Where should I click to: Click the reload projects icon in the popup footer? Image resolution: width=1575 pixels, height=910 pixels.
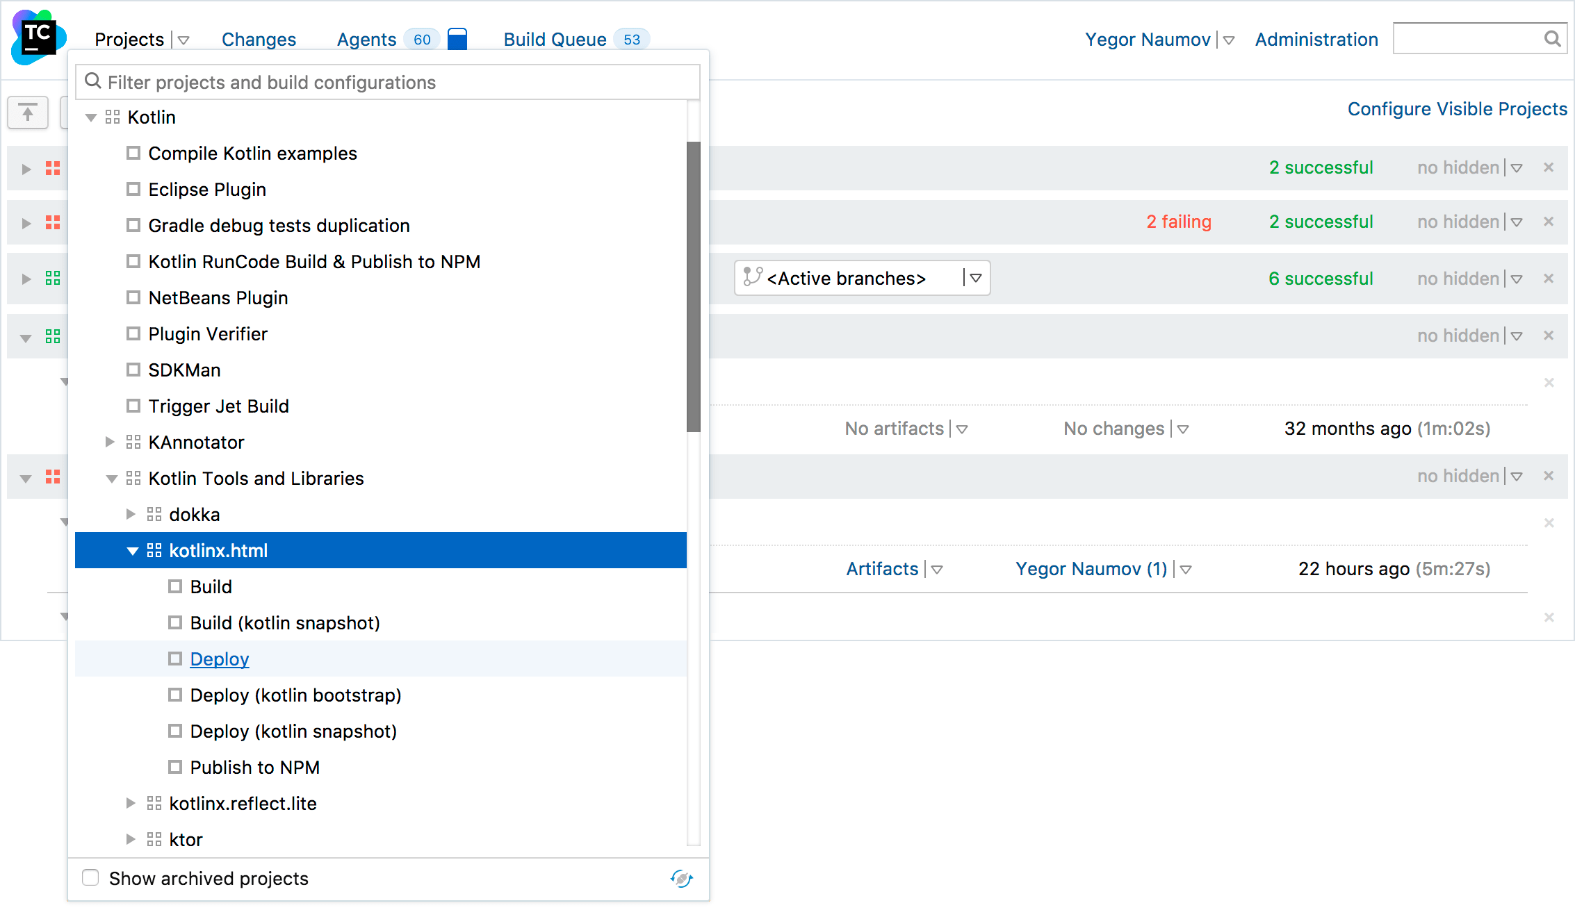coord(681,879)
